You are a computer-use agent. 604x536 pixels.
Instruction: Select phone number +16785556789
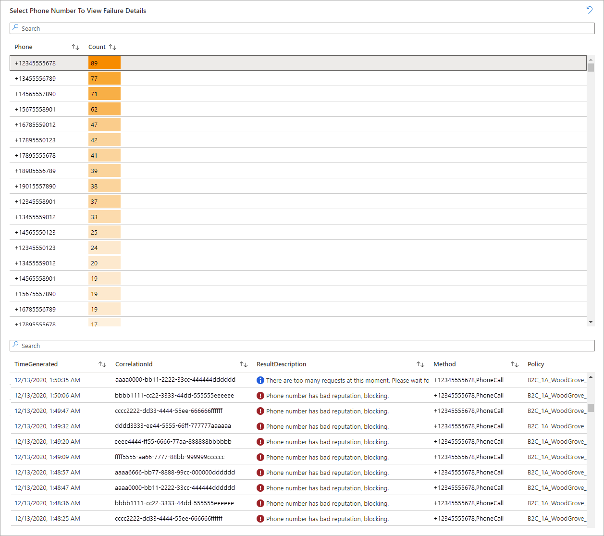(x=35, y=309)
